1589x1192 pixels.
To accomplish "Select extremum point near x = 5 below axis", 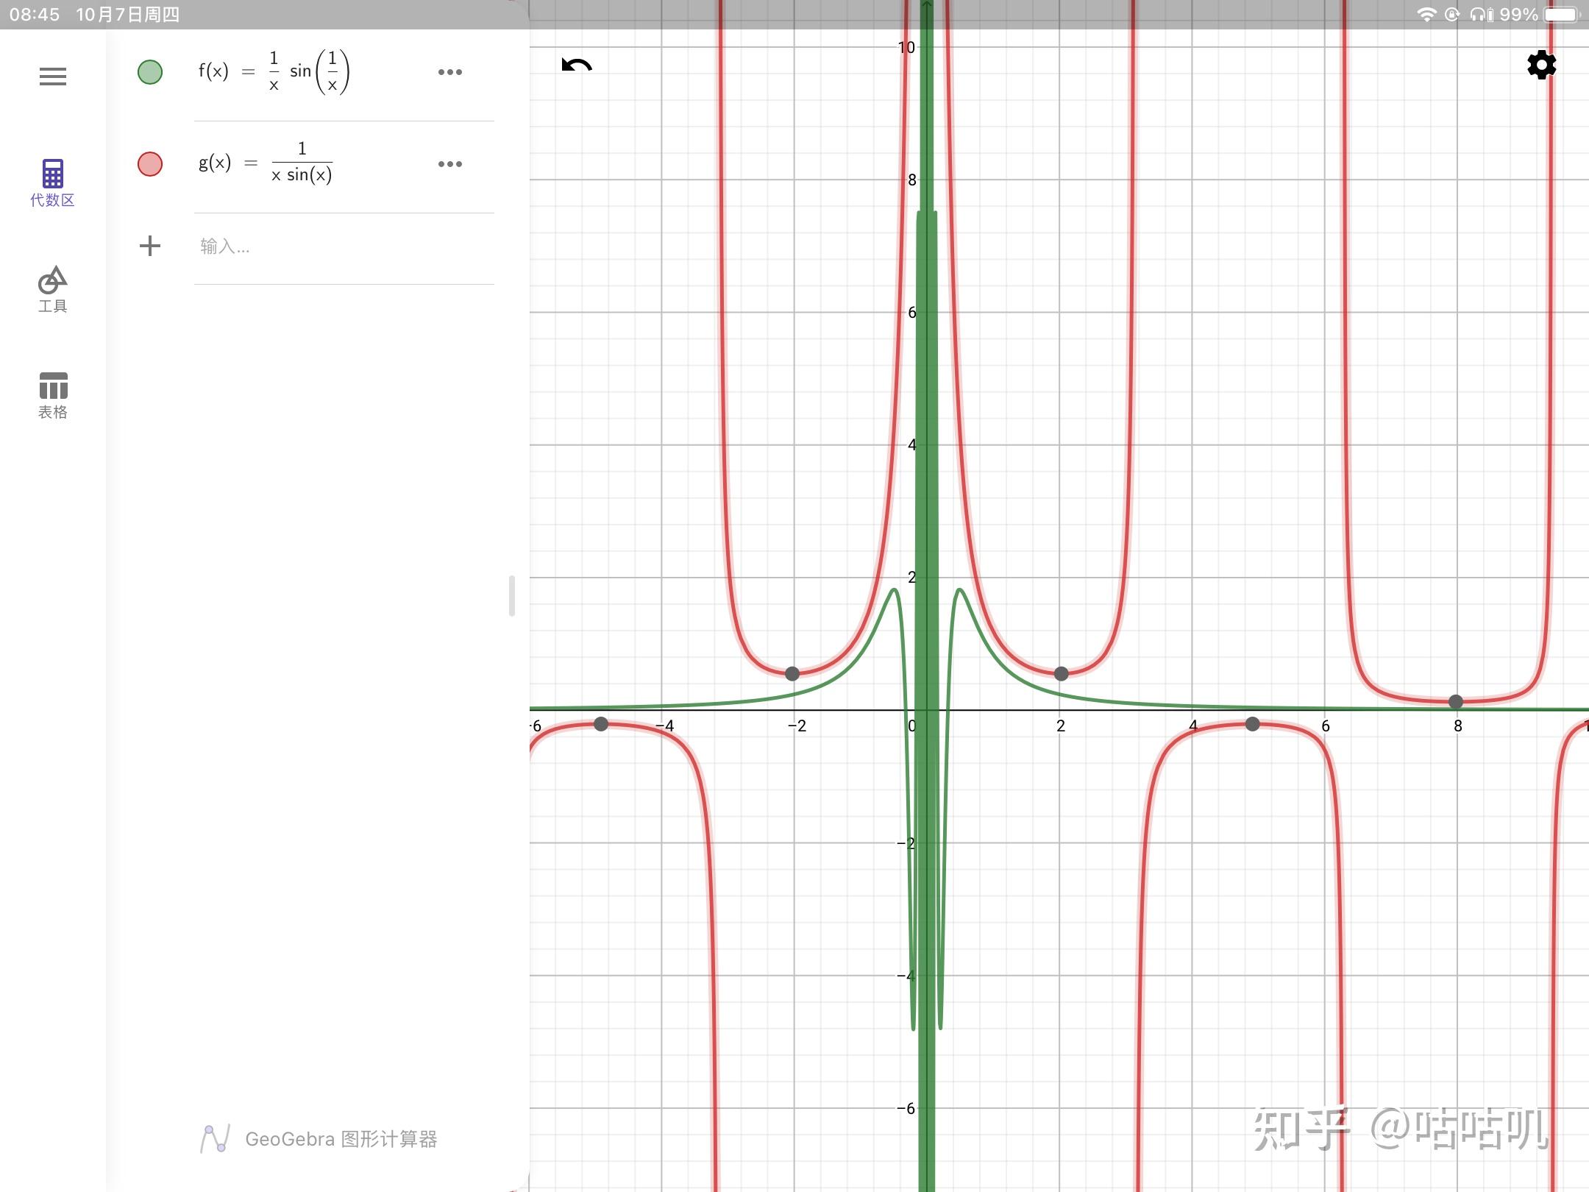I will click(1253, 724).
